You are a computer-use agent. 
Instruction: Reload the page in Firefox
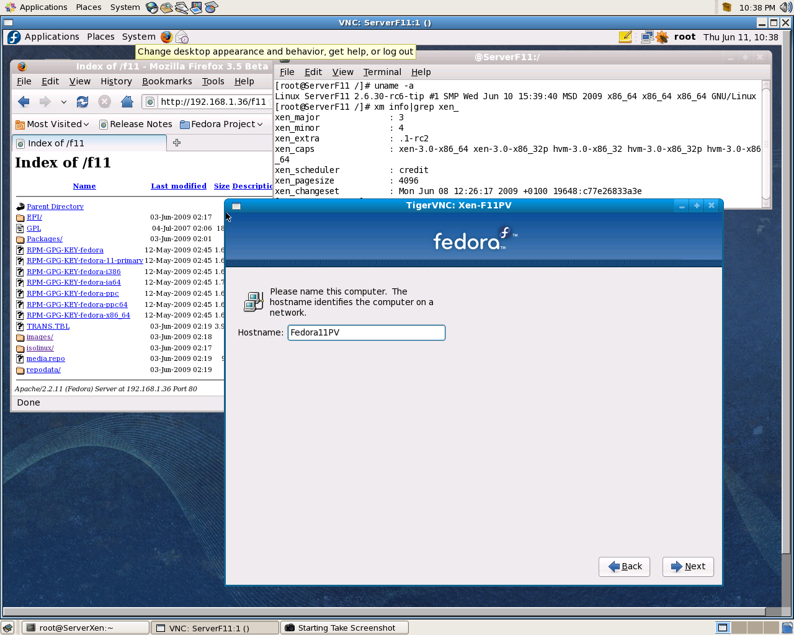[82, 102]
